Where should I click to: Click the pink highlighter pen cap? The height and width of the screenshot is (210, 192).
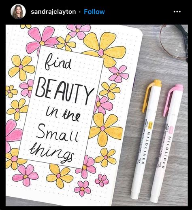pyautogui.click(x=173, y=100)
